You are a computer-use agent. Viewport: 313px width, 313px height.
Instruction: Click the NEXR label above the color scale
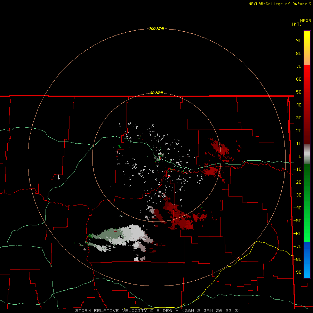click(x=306, y=21)
